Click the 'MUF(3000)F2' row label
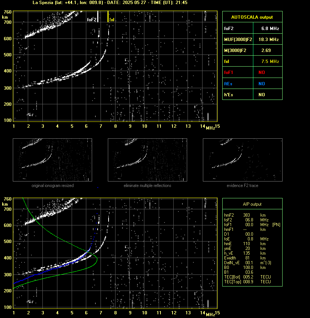The width and height of the screenshot is (310, 318). point(238,40)
